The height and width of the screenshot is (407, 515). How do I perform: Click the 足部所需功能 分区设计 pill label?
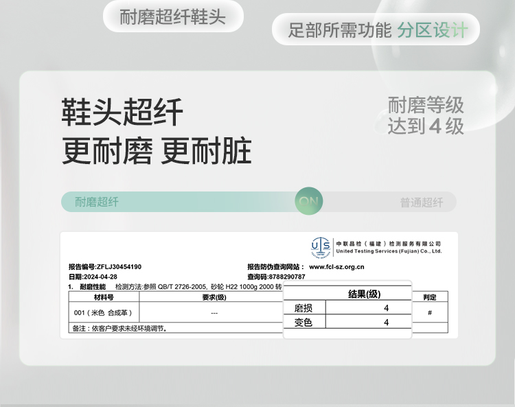376,30
